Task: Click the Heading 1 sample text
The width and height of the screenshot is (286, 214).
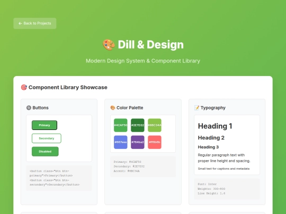Action: pos(215,126)
